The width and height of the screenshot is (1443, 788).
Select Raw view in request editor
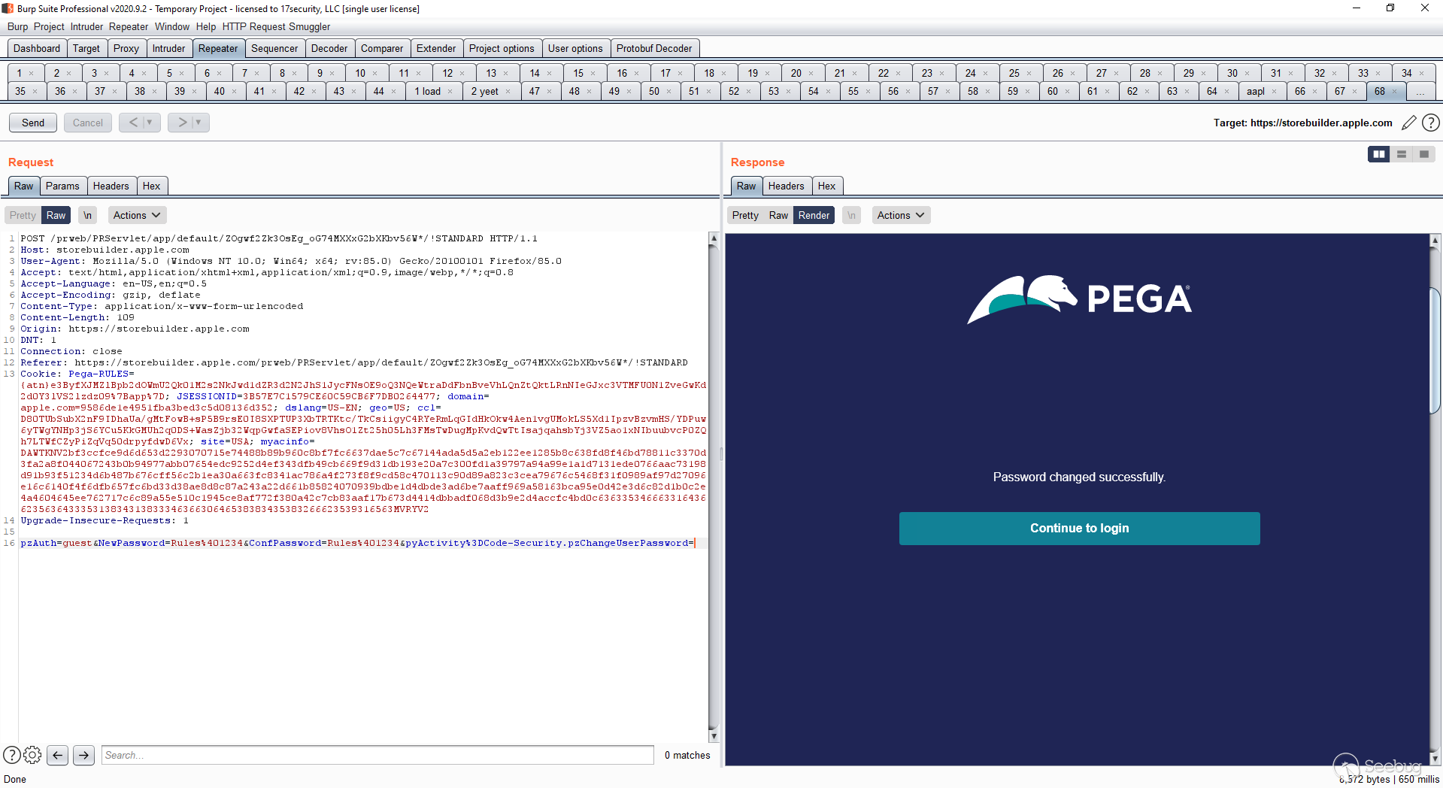click(56, 215)
